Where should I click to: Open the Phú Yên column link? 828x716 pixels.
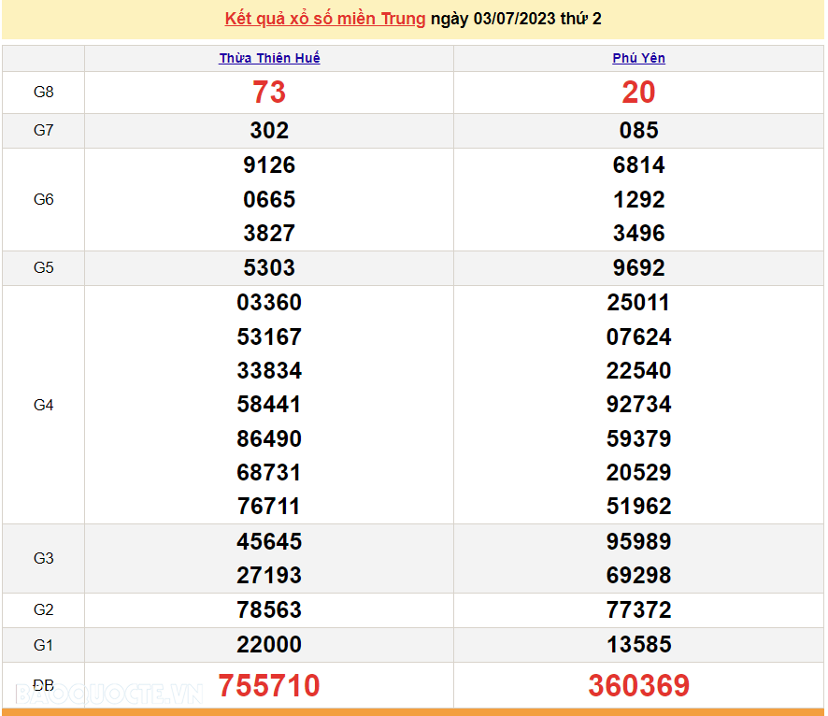(638, 58)
